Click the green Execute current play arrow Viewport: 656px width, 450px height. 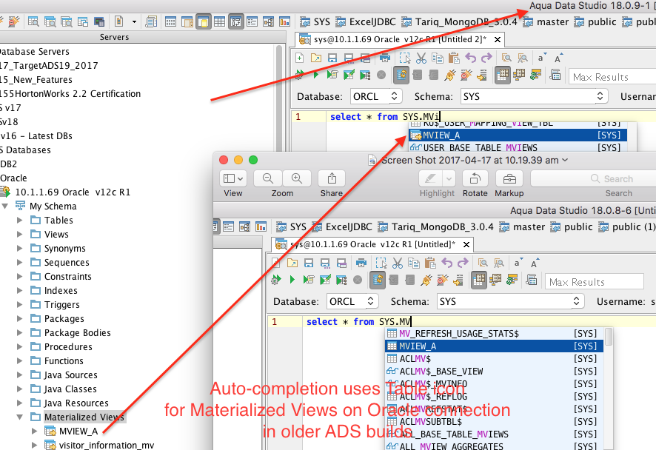pos(316,75)
